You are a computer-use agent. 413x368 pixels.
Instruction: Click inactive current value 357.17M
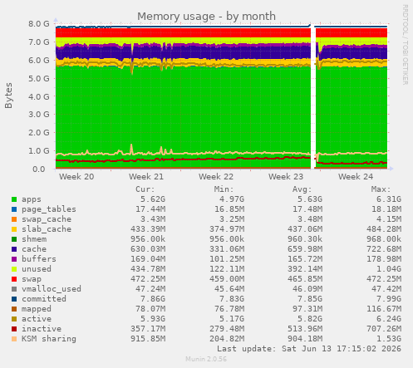(148, 329)
